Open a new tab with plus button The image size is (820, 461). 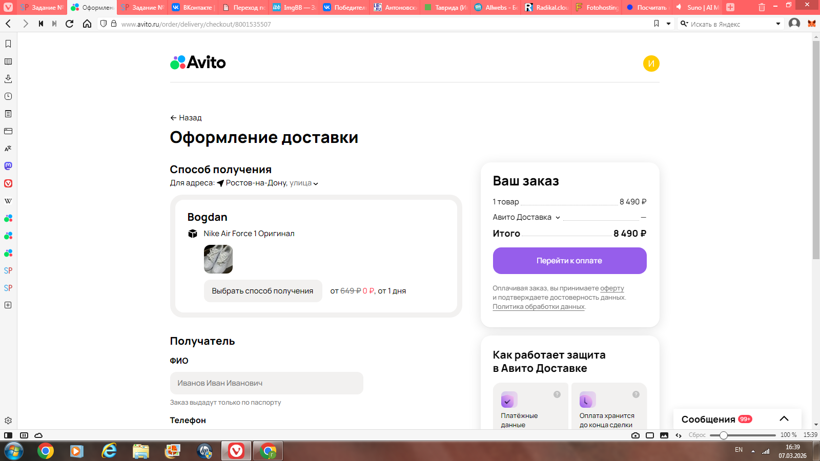(x=730, y=7)
